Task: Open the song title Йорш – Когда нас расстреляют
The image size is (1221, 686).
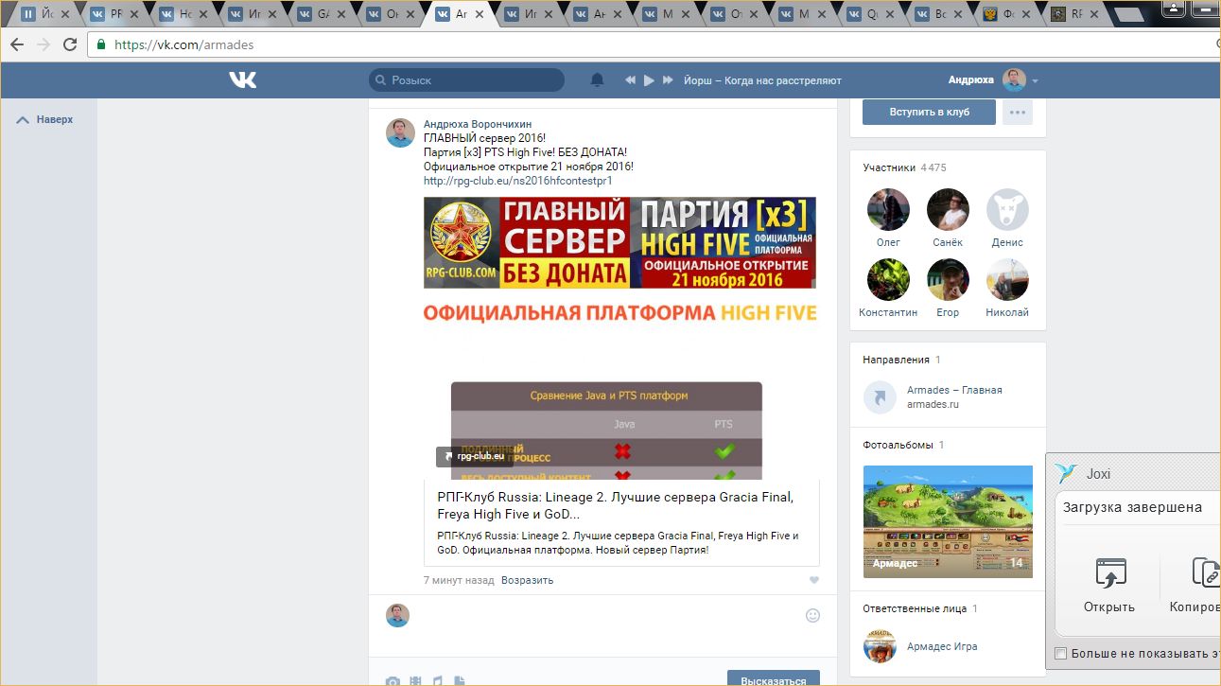Action: click(762, 80)
